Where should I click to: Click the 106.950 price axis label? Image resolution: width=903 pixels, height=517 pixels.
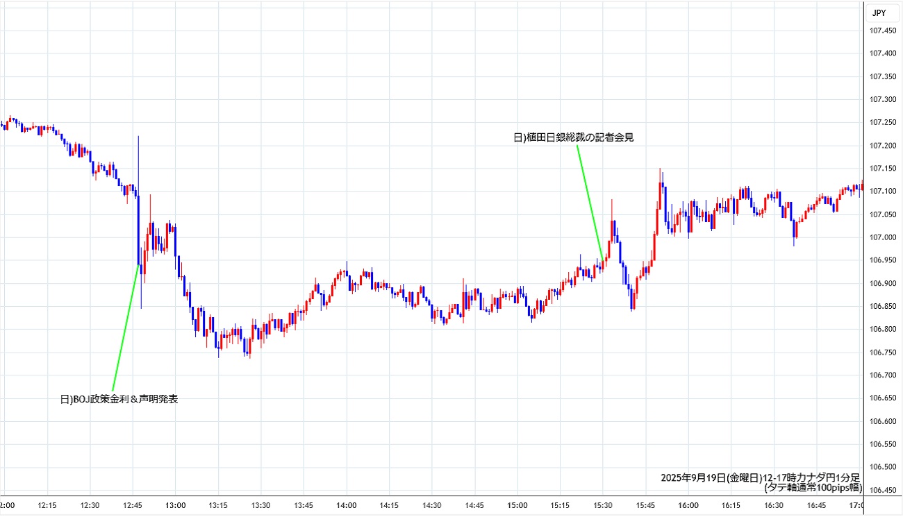[883, 260]
